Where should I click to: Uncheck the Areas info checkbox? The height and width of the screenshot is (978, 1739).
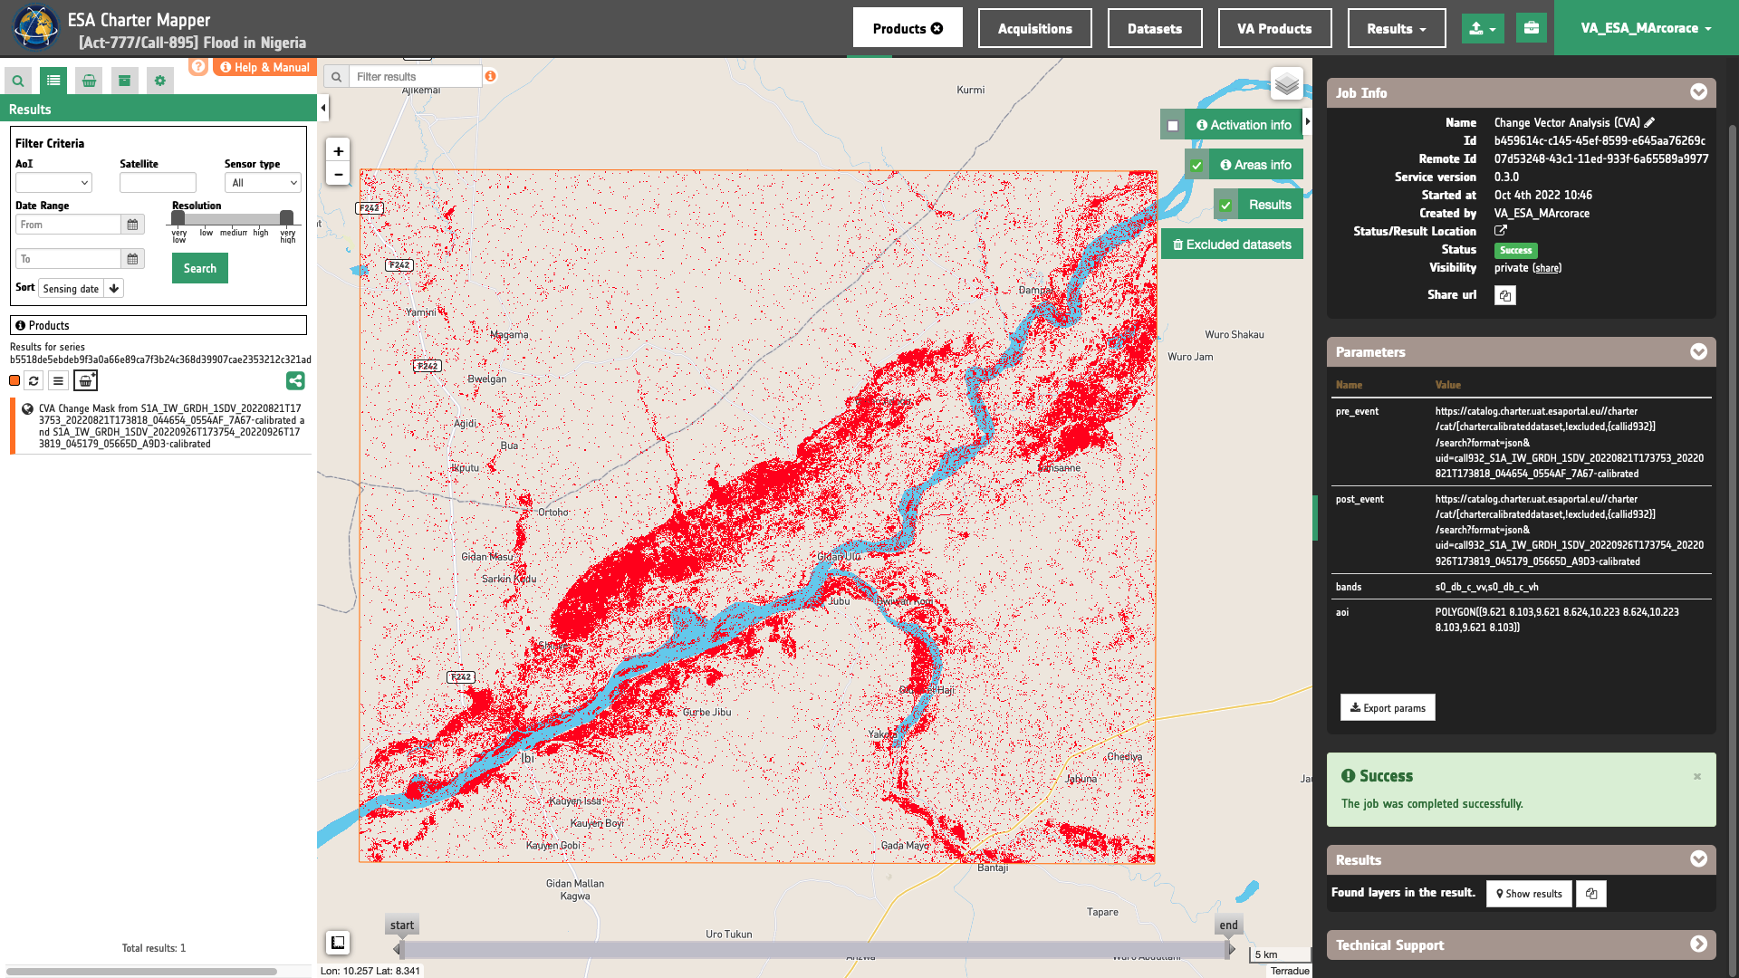(1196, 166)
